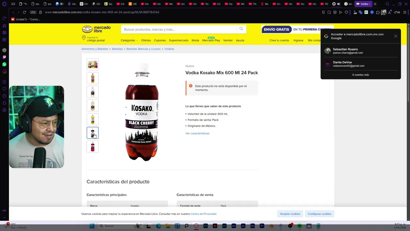Open the downloads icon in toolbar
Screen dimensions: 410x231
click(x=389, y=12)
